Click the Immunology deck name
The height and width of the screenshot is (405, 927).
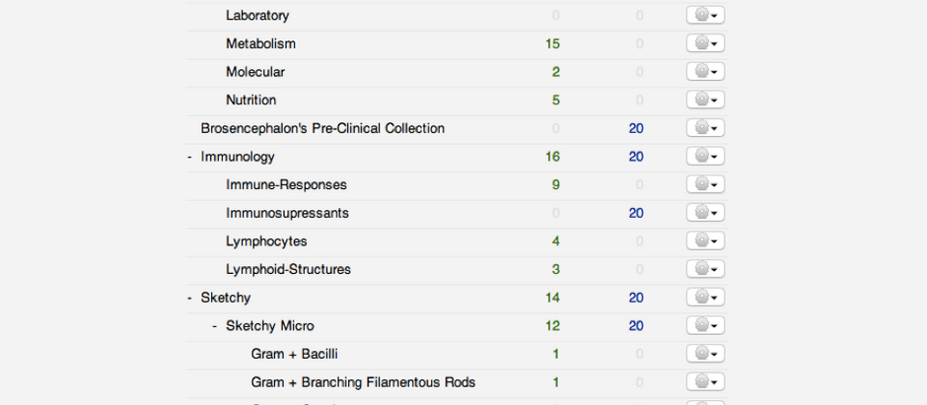[238, 157]
